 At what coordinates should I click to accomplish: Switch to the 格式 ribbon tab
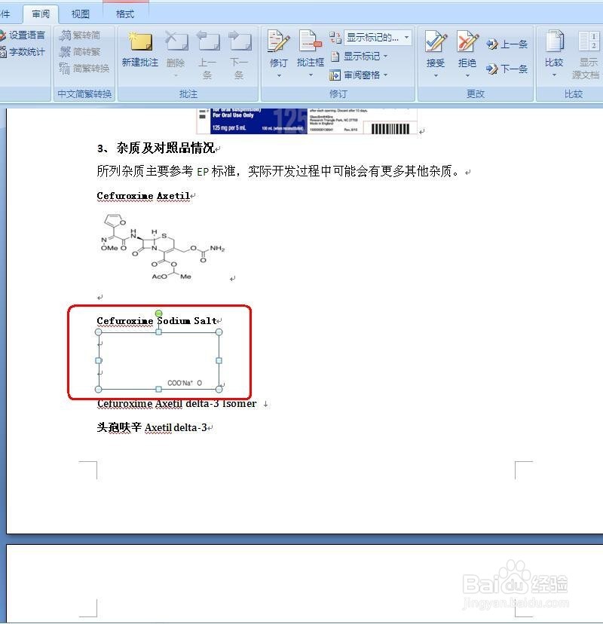(124, 12)
